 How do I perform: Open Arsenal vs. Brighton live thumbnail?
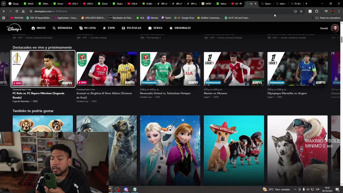tap(106, 69)
